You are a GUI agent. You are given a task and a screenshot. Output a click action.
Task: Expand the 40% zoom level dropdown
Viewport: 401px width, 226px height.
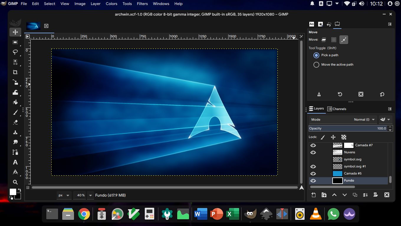tap(90, 195)
